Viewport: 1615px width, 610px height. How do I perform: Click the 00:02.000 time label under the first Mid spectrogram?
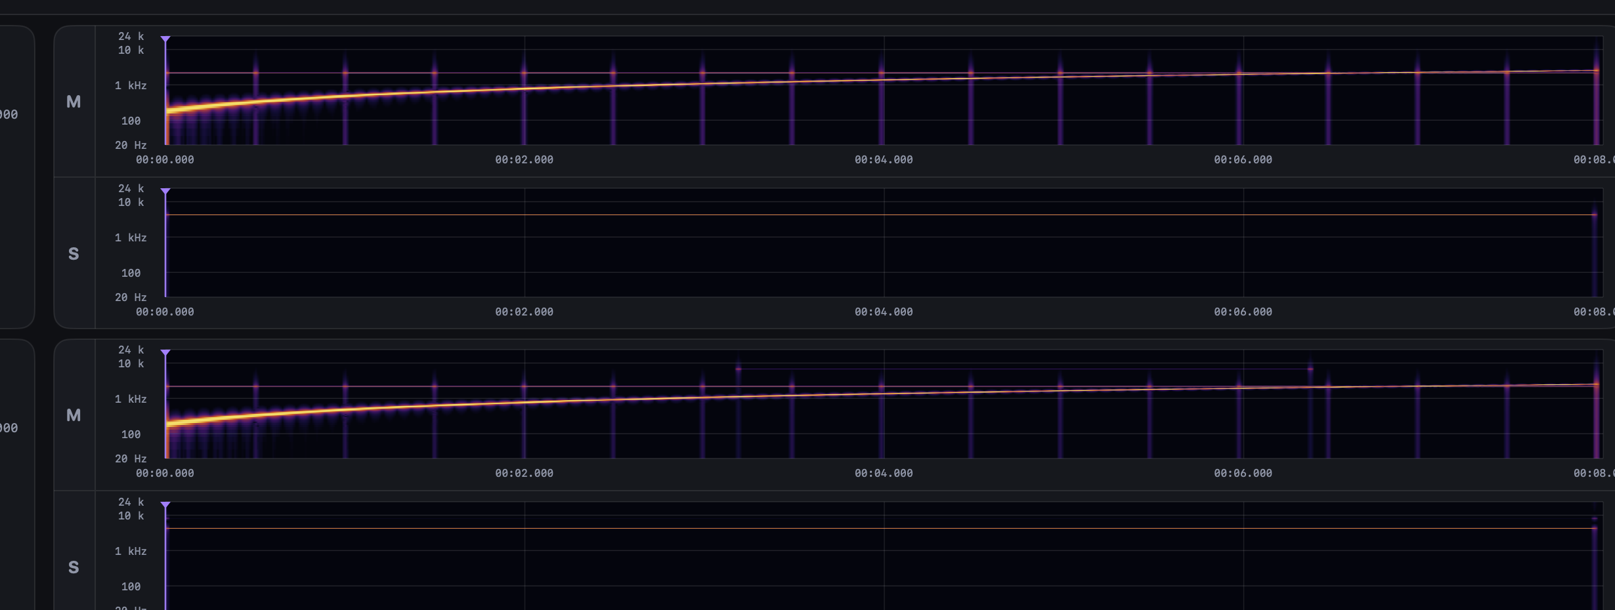tap(524, 159)
